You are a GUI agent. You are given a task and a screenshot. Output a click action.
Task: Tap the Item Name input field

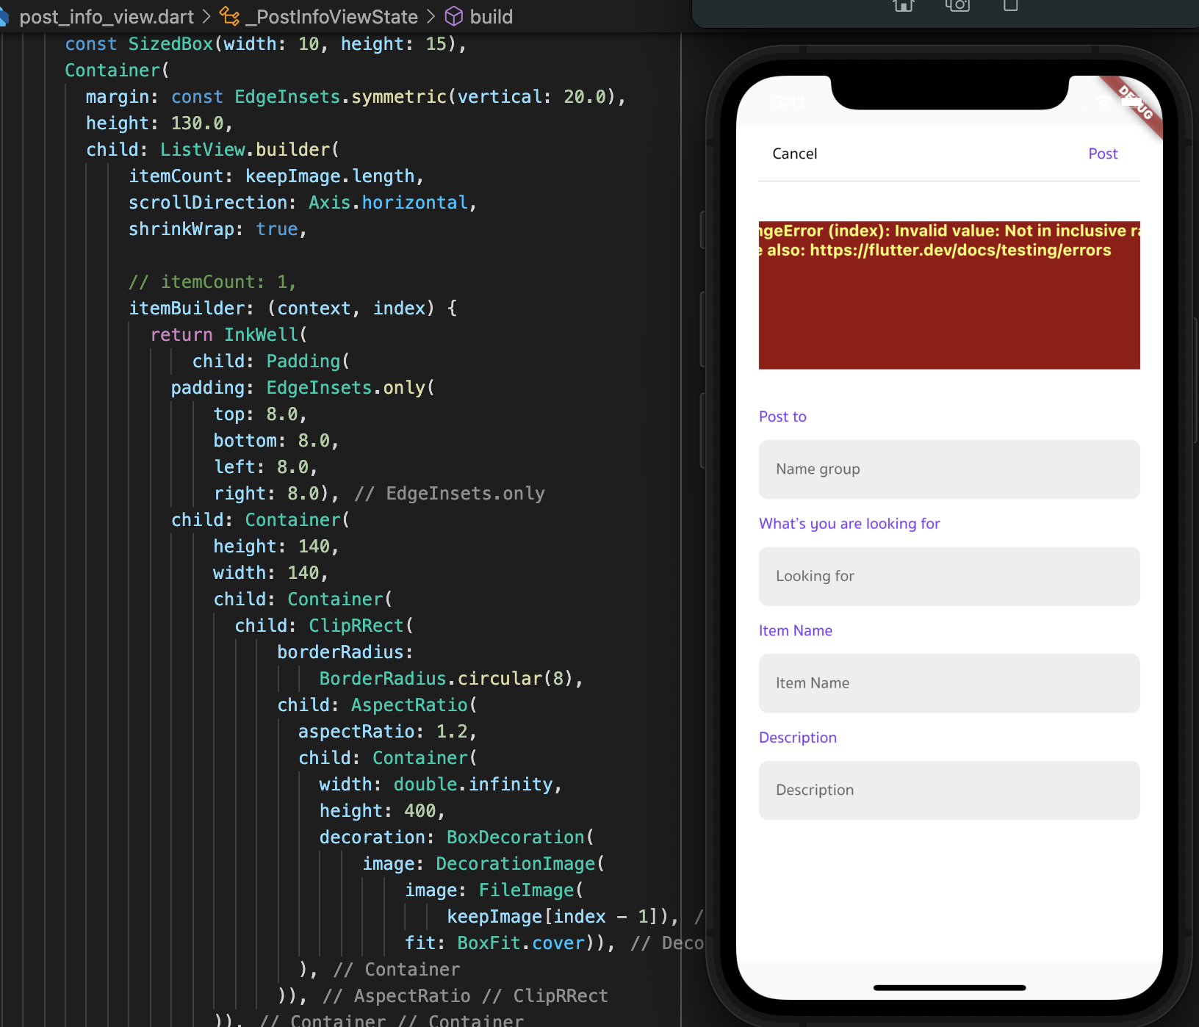coord(949,683)
